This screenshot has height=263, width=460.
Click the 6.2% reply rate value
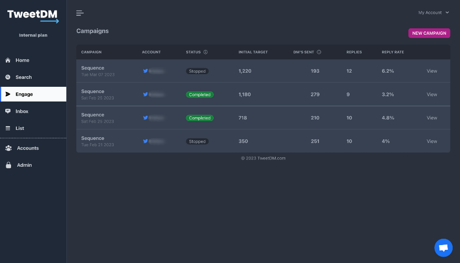(x=388, y=71)
